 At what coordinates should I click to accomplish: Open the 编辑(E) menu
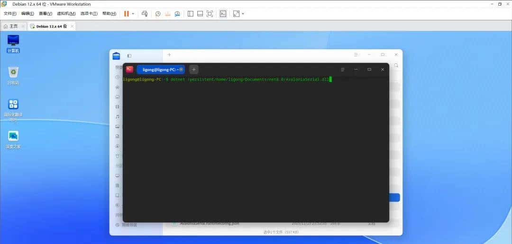(27, 14)
